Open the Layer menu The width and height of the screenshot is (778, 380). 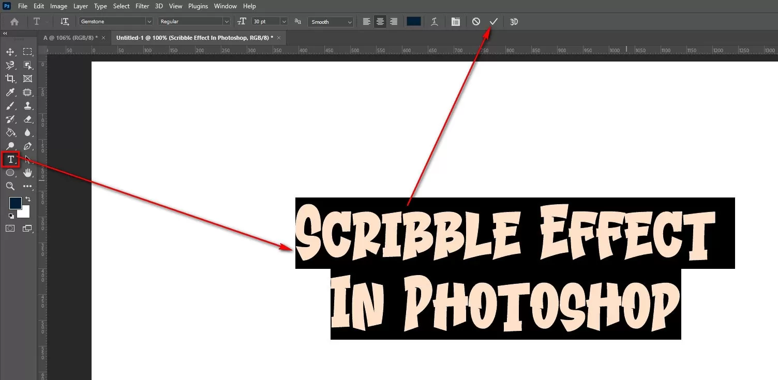(81, 6)
